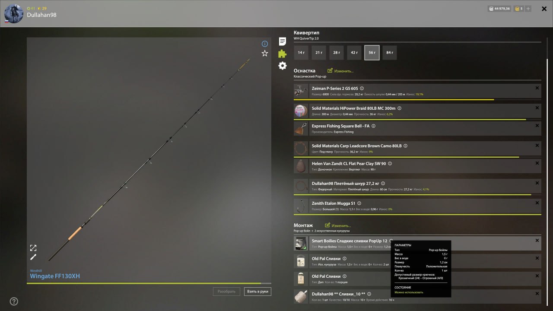
Task: Open the gear settings tab
Action: [282, 66]
